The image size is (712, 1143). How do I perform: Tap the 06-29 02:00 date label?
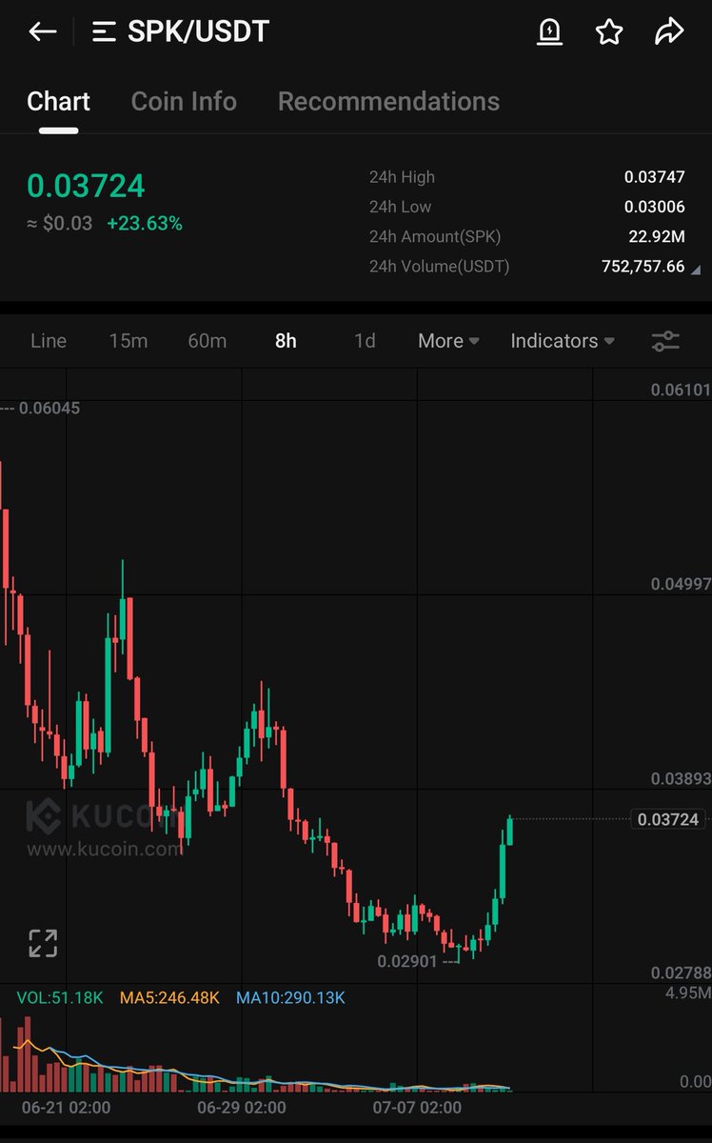coord(241,1108)
